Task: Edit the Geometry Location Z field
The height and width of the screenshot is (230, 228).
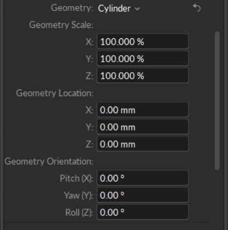Action: [143, 144]
